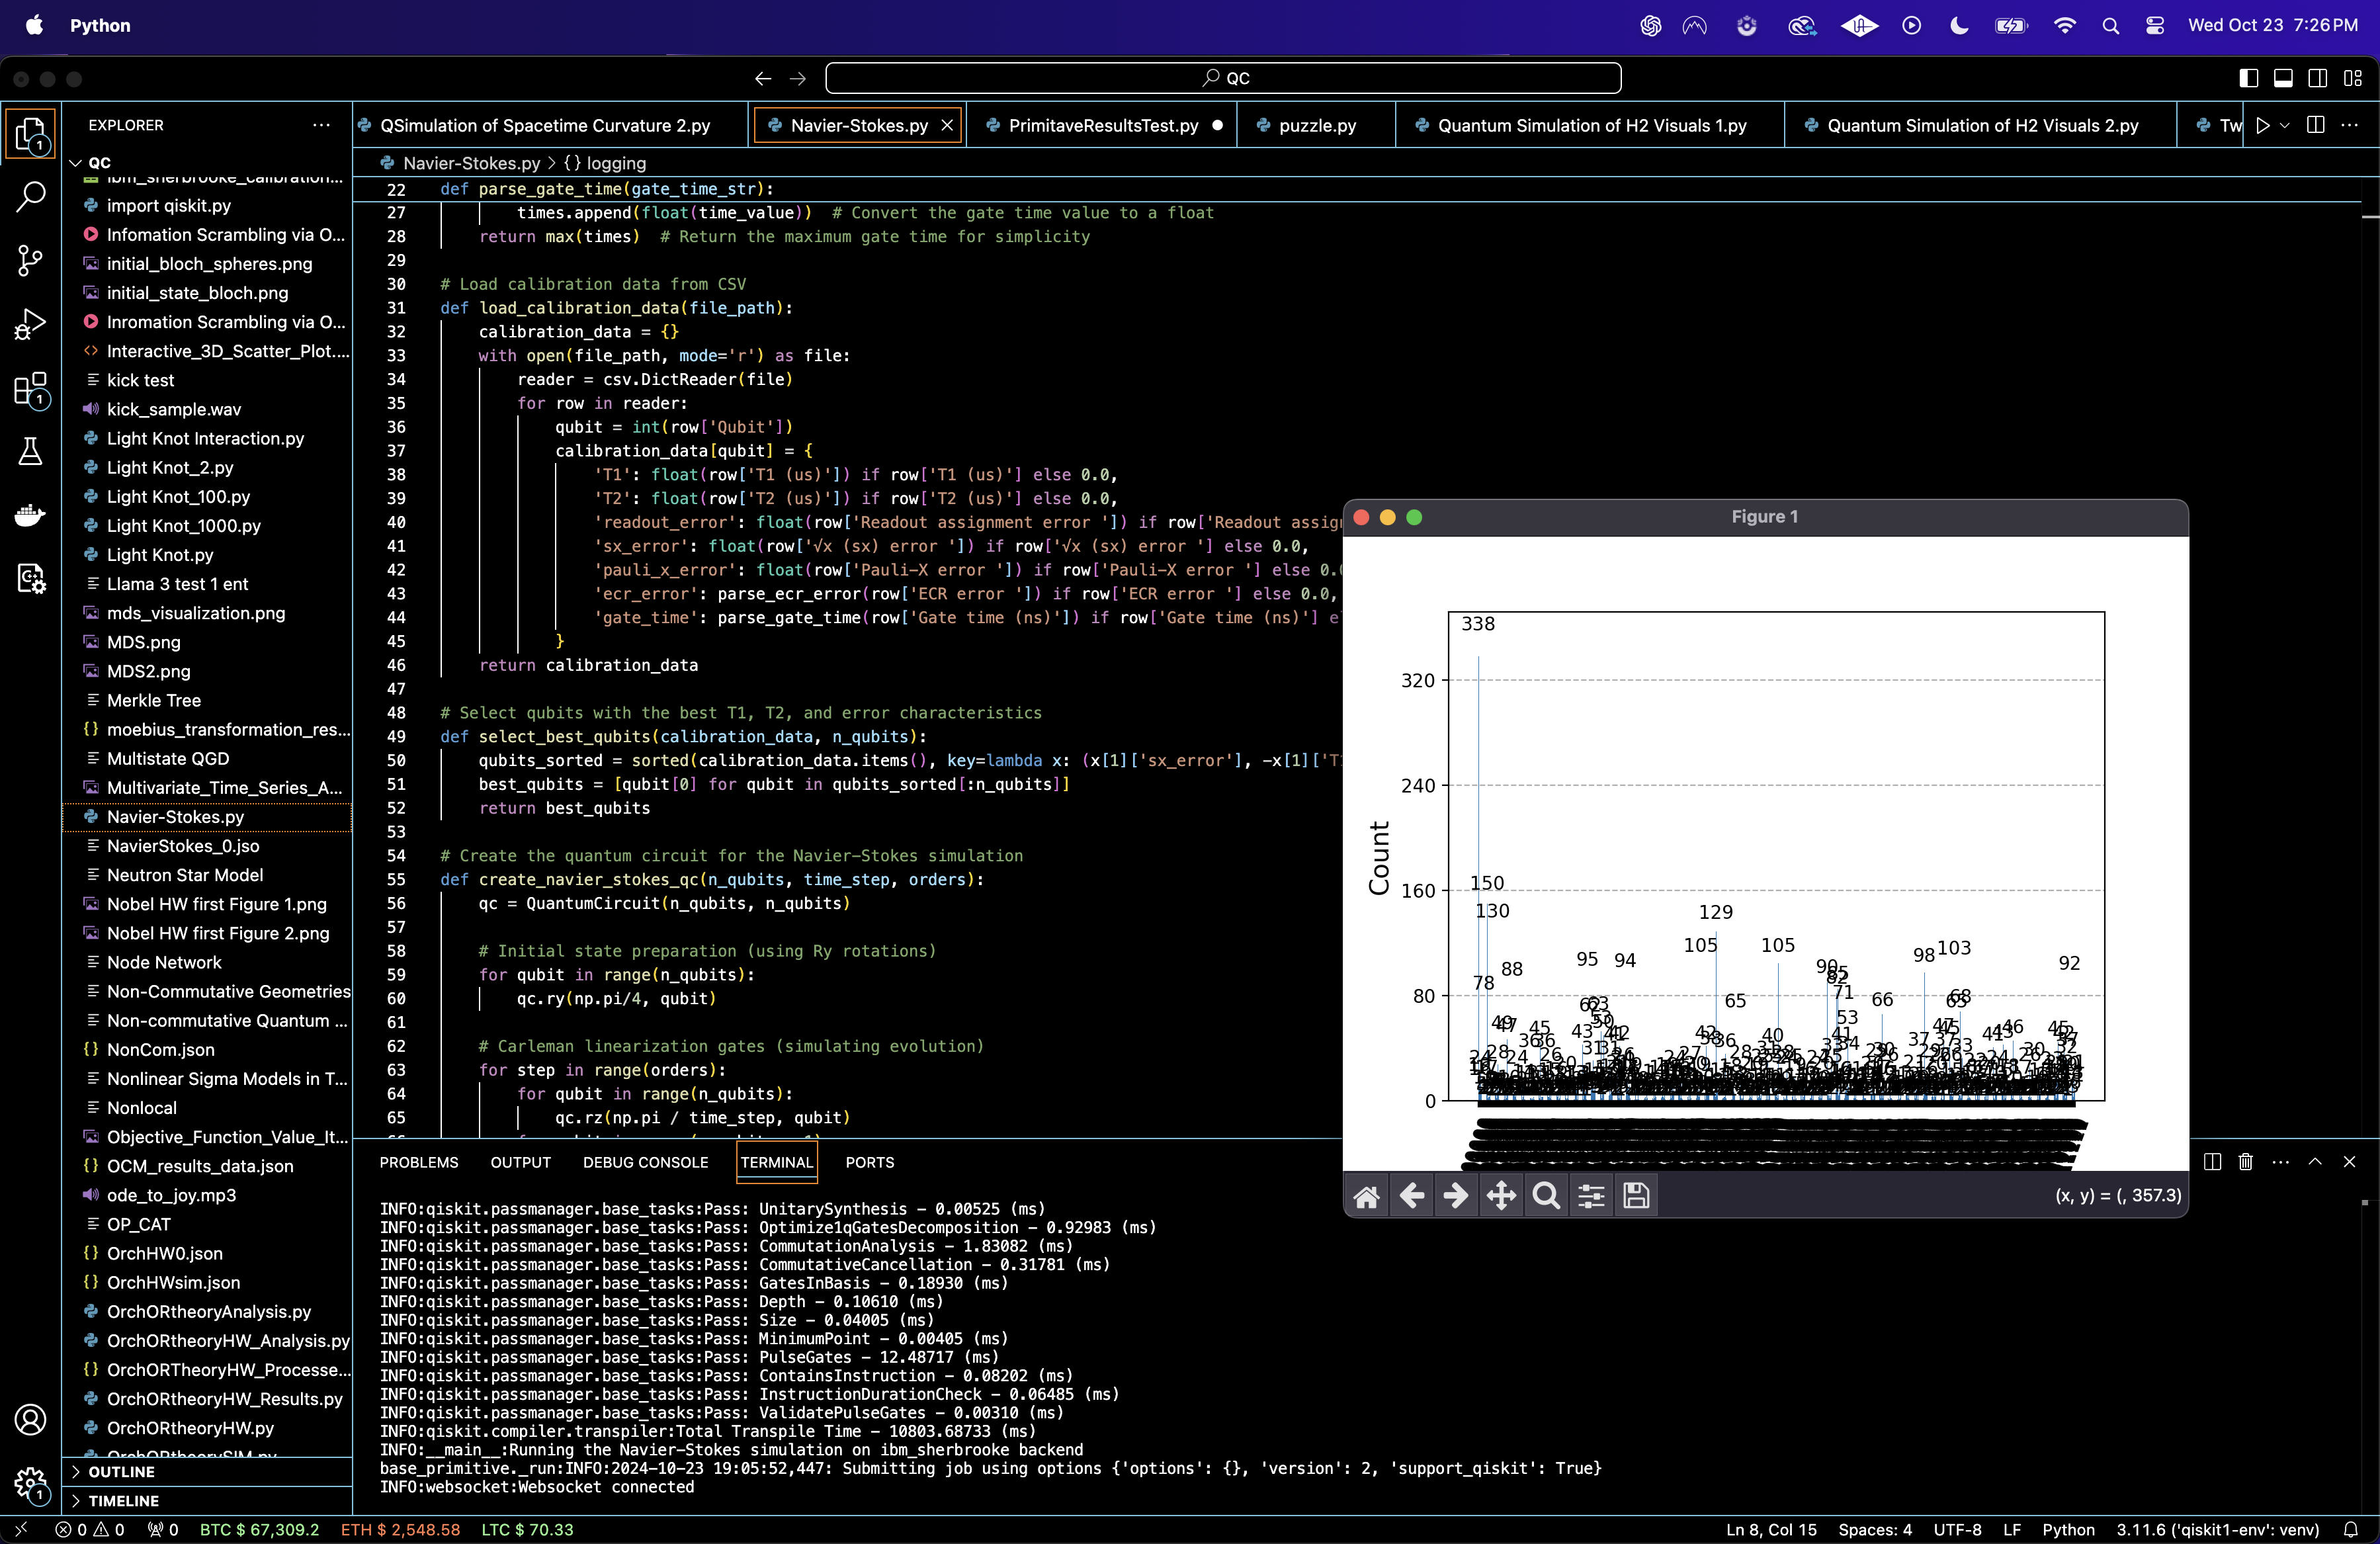Click the LF line ending indicator
The height and width of the screenshot is (1544, 2380).
(2012, 1530)
